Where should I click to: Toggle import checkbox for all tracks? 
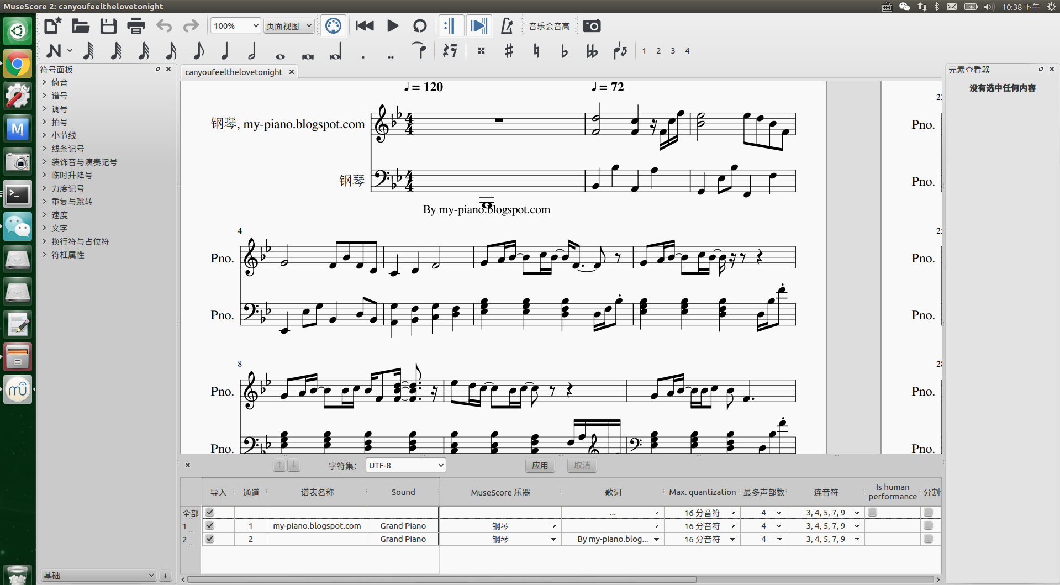coord(209,512)
